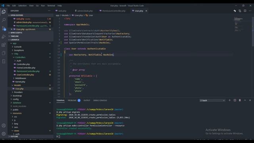The width and height of the screenshot is (254, 143).
Task: Expand the database folder
Action: (17, 102)
